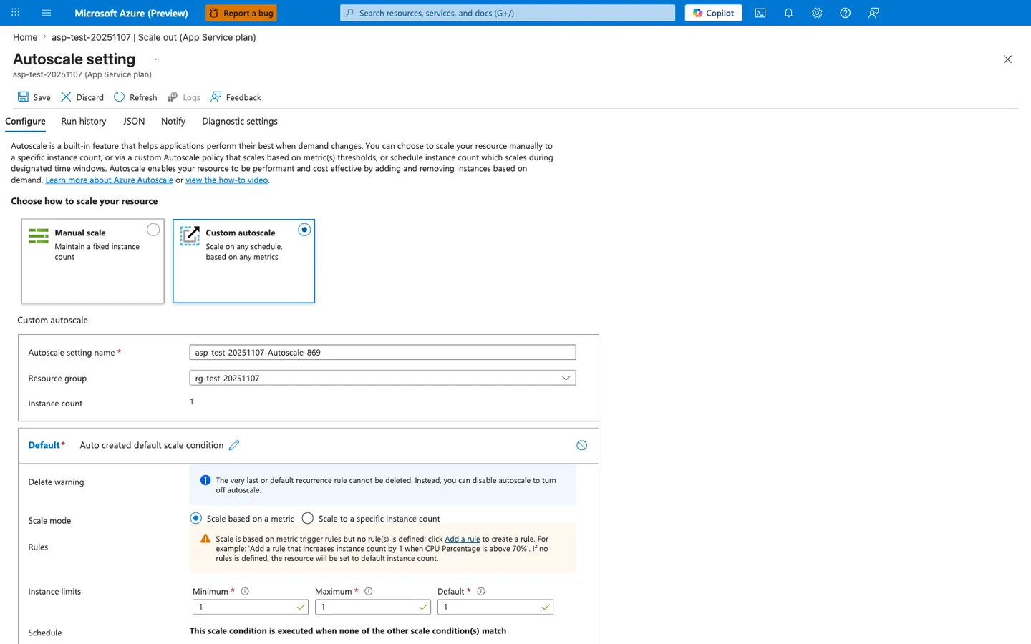Click the Add a rule link
This screenshot has width=1031, height=644.
pos(463,539)
